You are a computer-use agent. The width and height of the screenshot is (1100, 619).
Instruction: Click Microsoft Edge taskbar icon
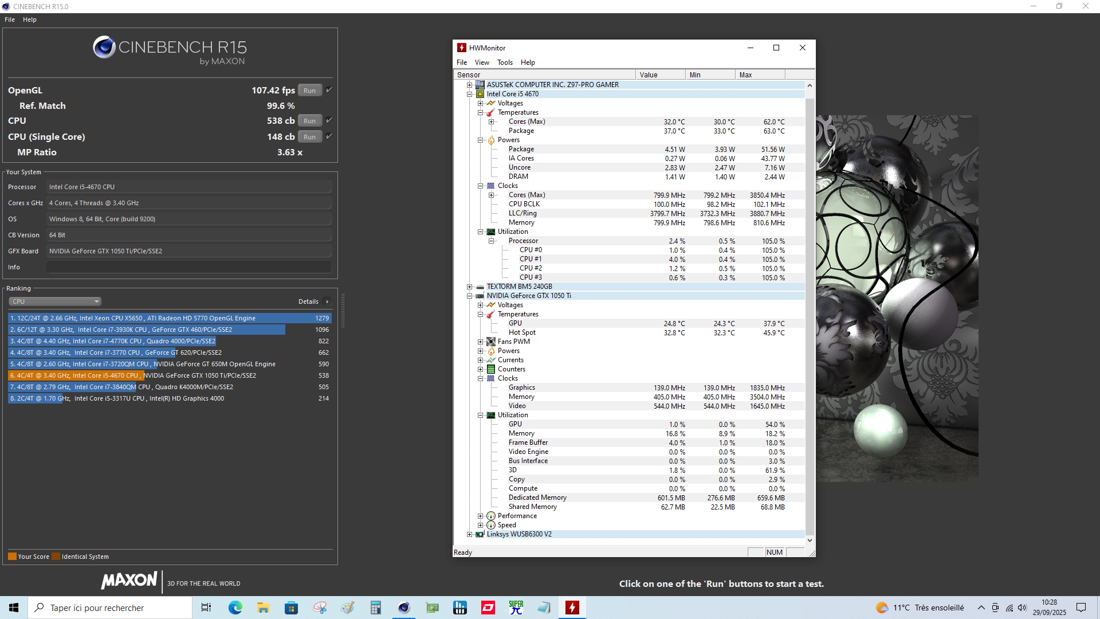click(235, 608)
